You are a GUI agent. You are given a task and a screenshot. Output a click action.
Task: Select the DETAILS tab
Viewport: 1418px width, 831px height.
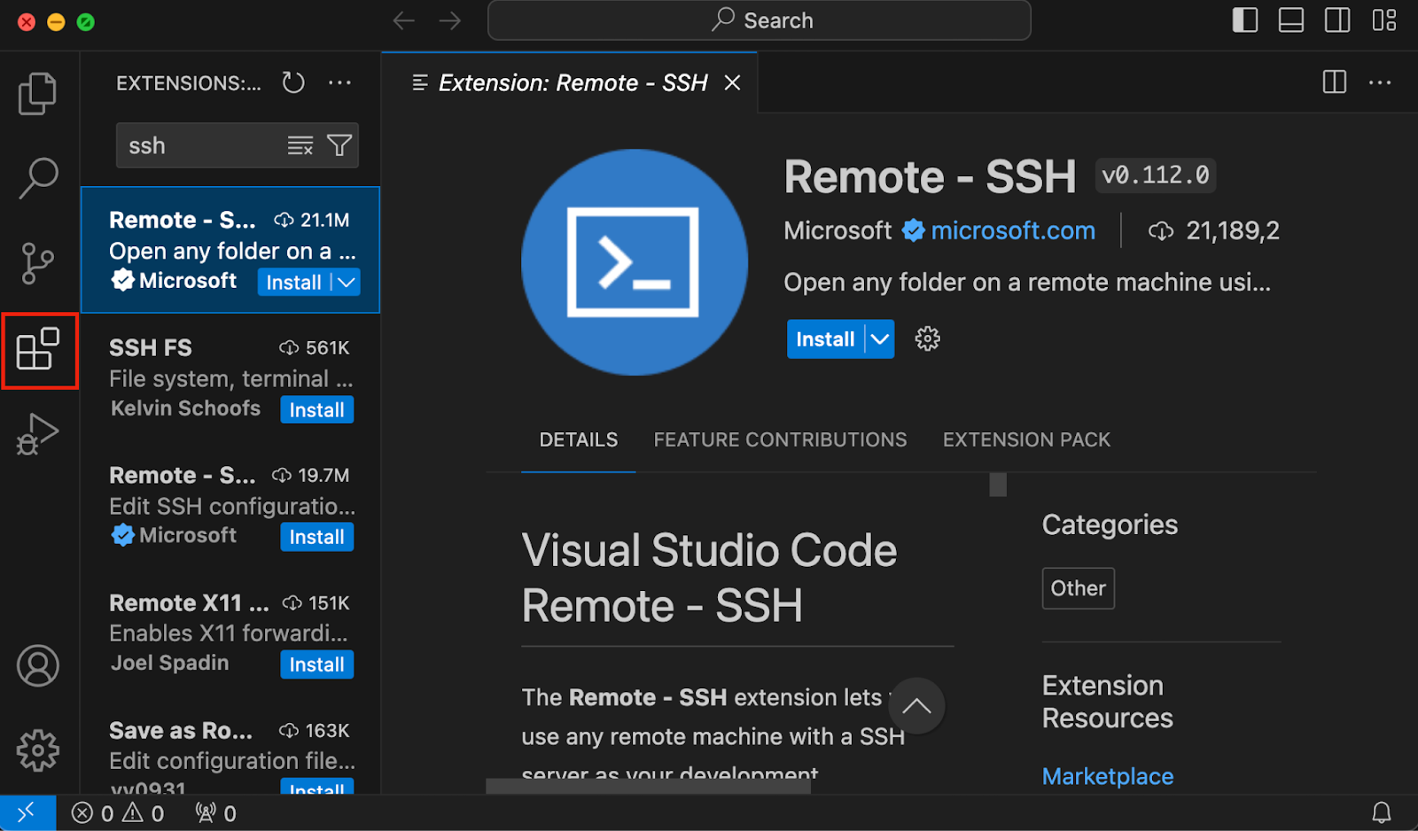pos(579,439)
